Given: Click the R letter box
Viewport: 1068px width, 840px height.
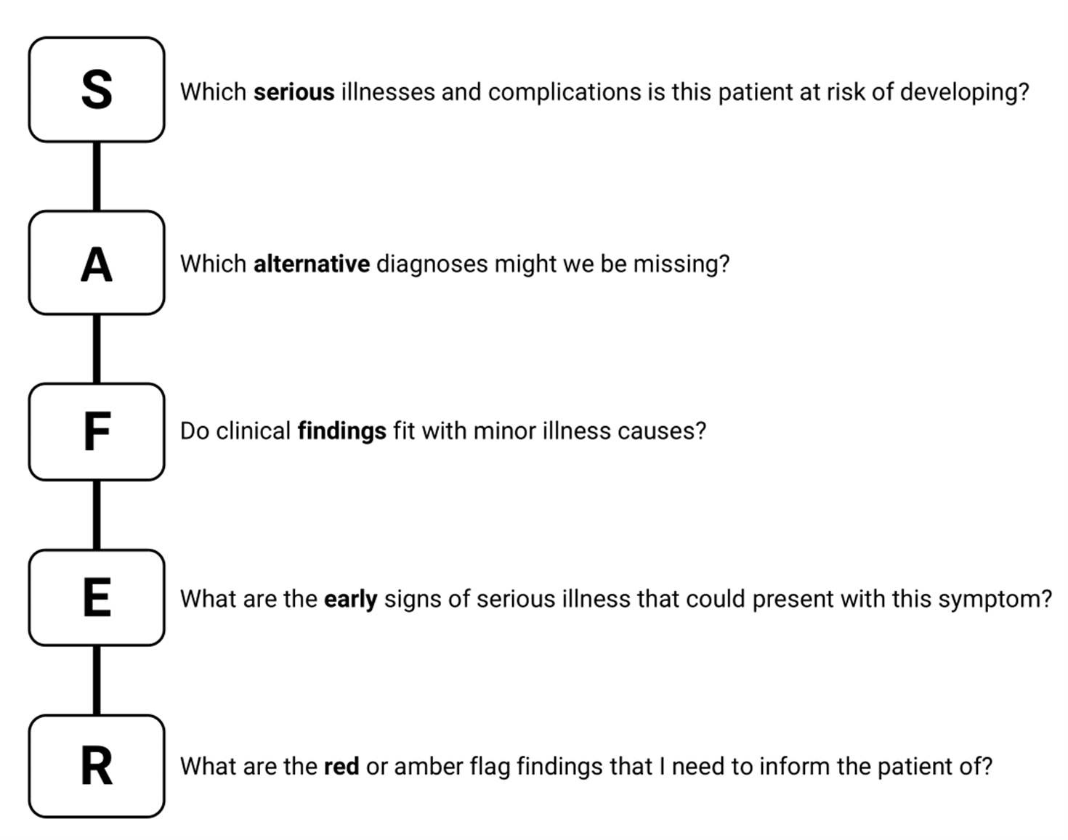Looking at the screenshot, I should [x=97, y=766].
